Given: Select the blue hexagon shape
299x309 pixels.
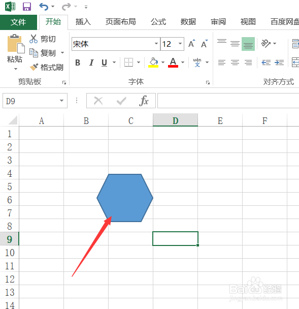Looking at the screenshot, I should (x=125, y=198).
